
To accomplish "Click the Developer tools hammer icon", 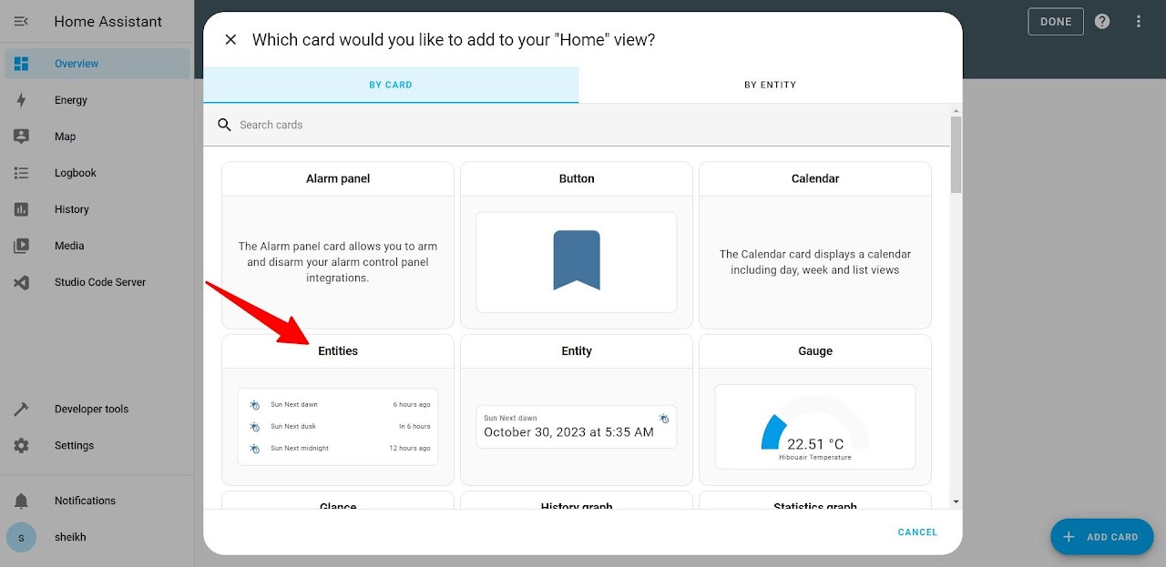I will (21, 410).
